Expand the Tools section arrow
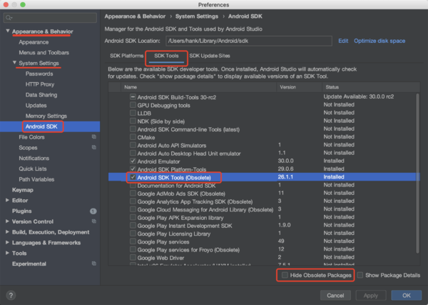Screen dimensions: 428x305 click(x=7, y=253)
